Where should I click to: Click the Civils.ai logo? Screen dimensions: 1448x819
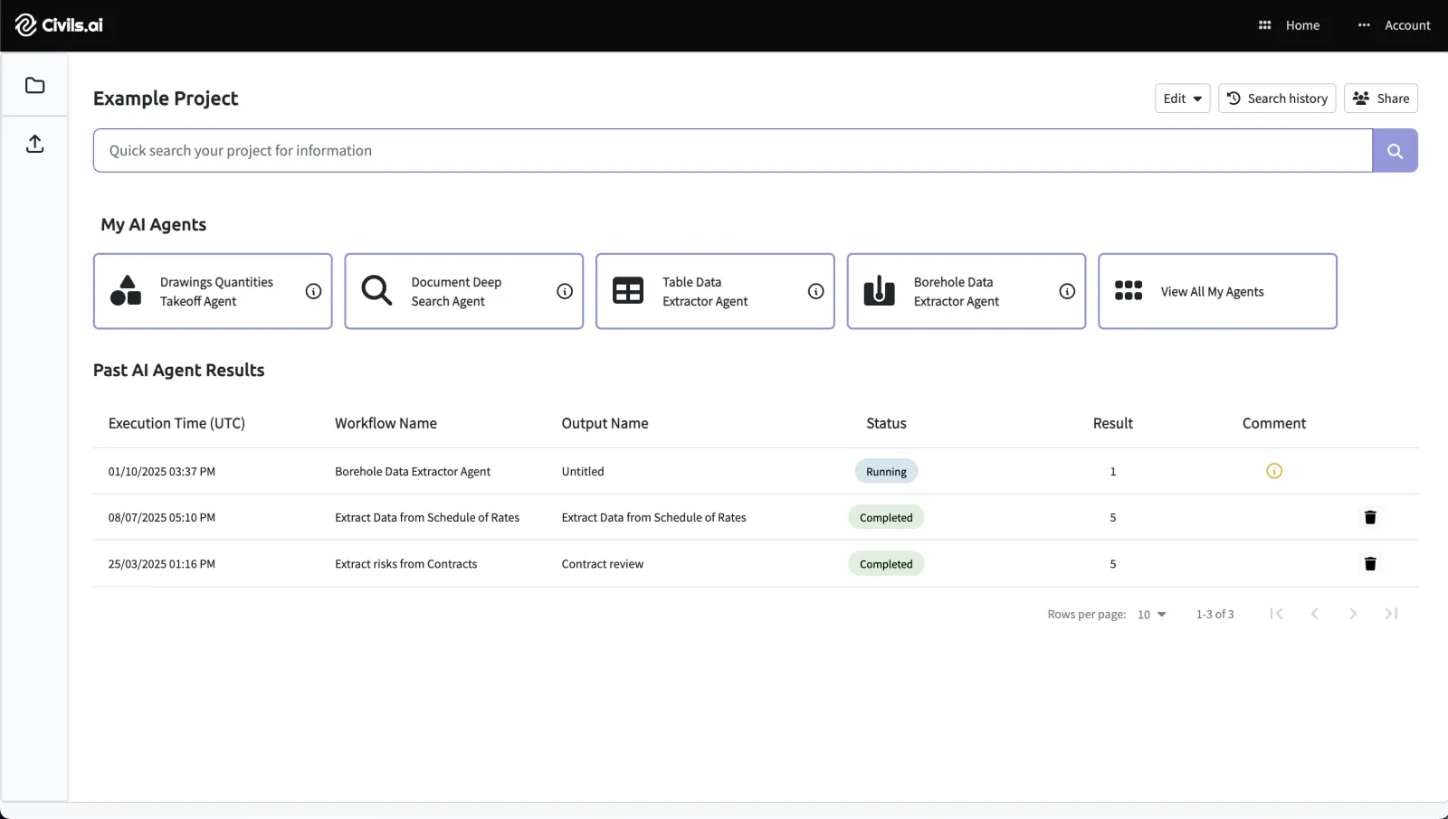click(59, 25)
